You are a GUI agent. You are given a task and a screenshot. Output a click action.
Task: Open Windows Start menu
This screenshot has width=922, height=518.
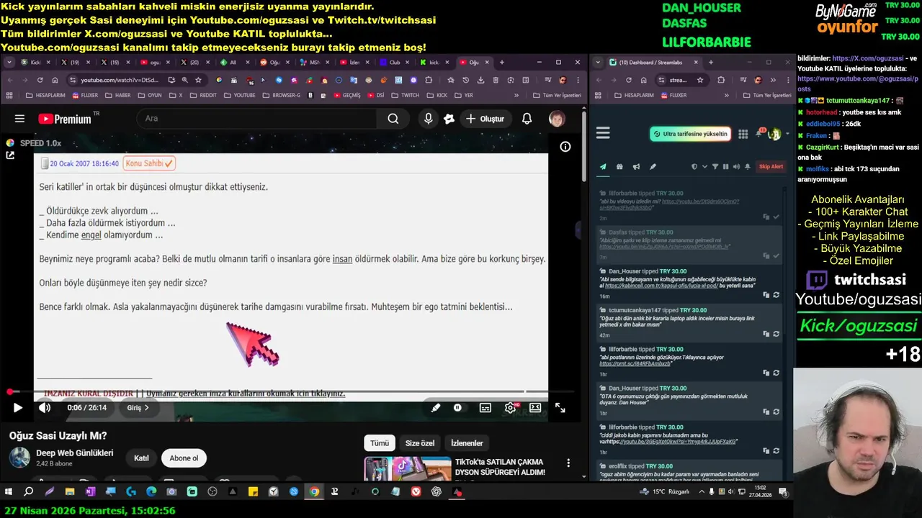[x=9, y=492]
